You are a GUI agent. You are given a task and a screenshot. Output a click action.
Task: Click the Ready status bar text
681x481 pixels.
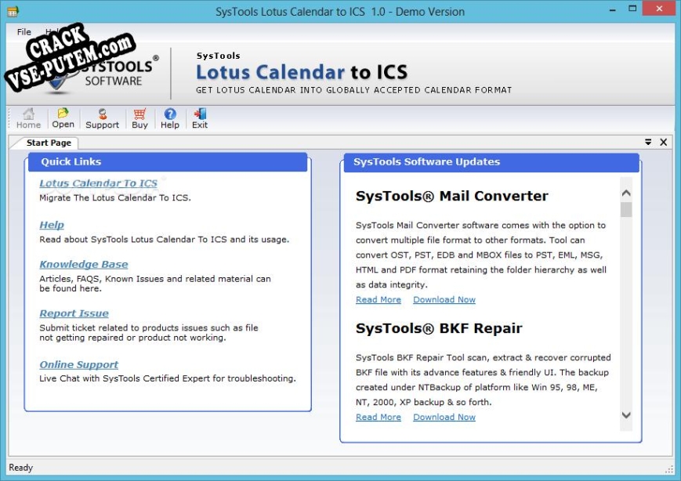(21, 468)
